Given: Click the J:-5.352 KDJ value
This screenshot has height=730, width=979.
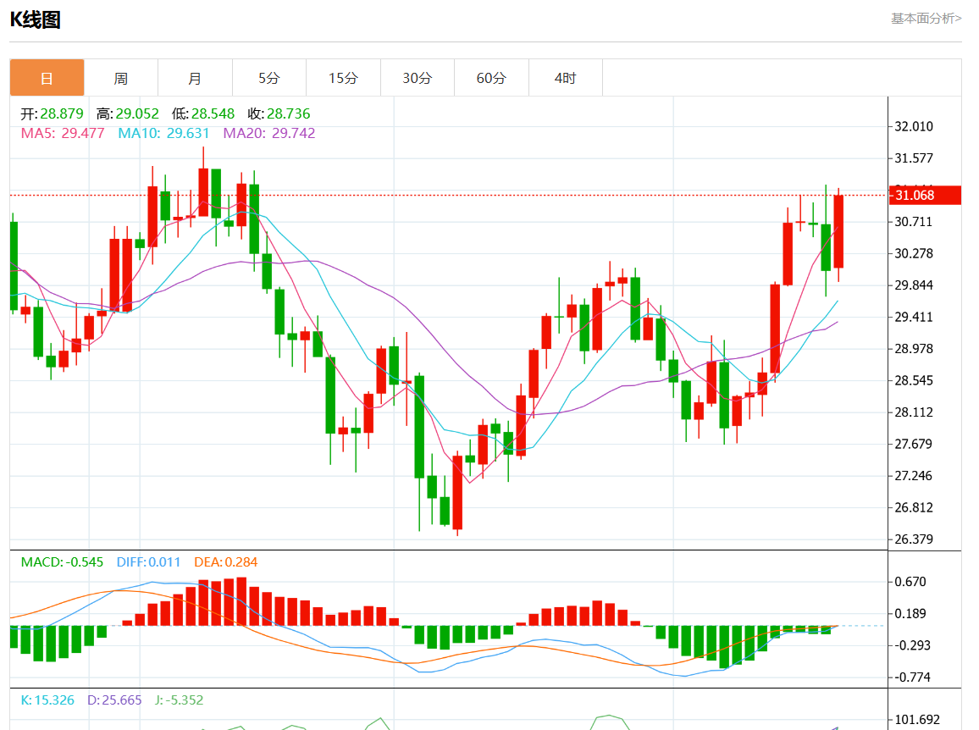Looking at the screenshot, I should coord(180,700).
